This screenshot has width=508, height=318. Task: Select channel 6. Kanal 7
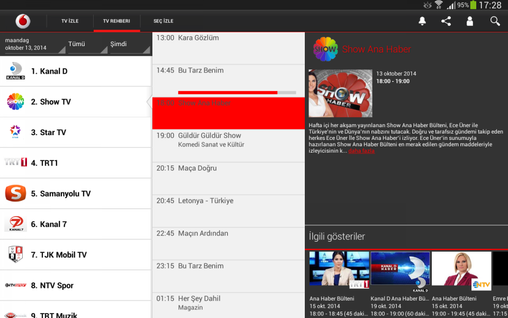[x=76, y=224]
